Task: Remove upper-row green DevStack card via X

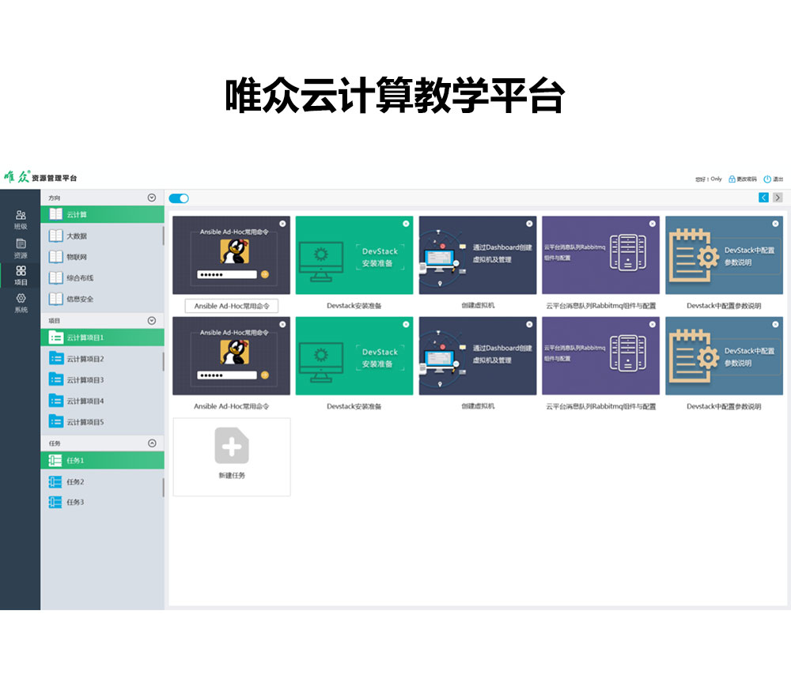Action: [406, 224]
